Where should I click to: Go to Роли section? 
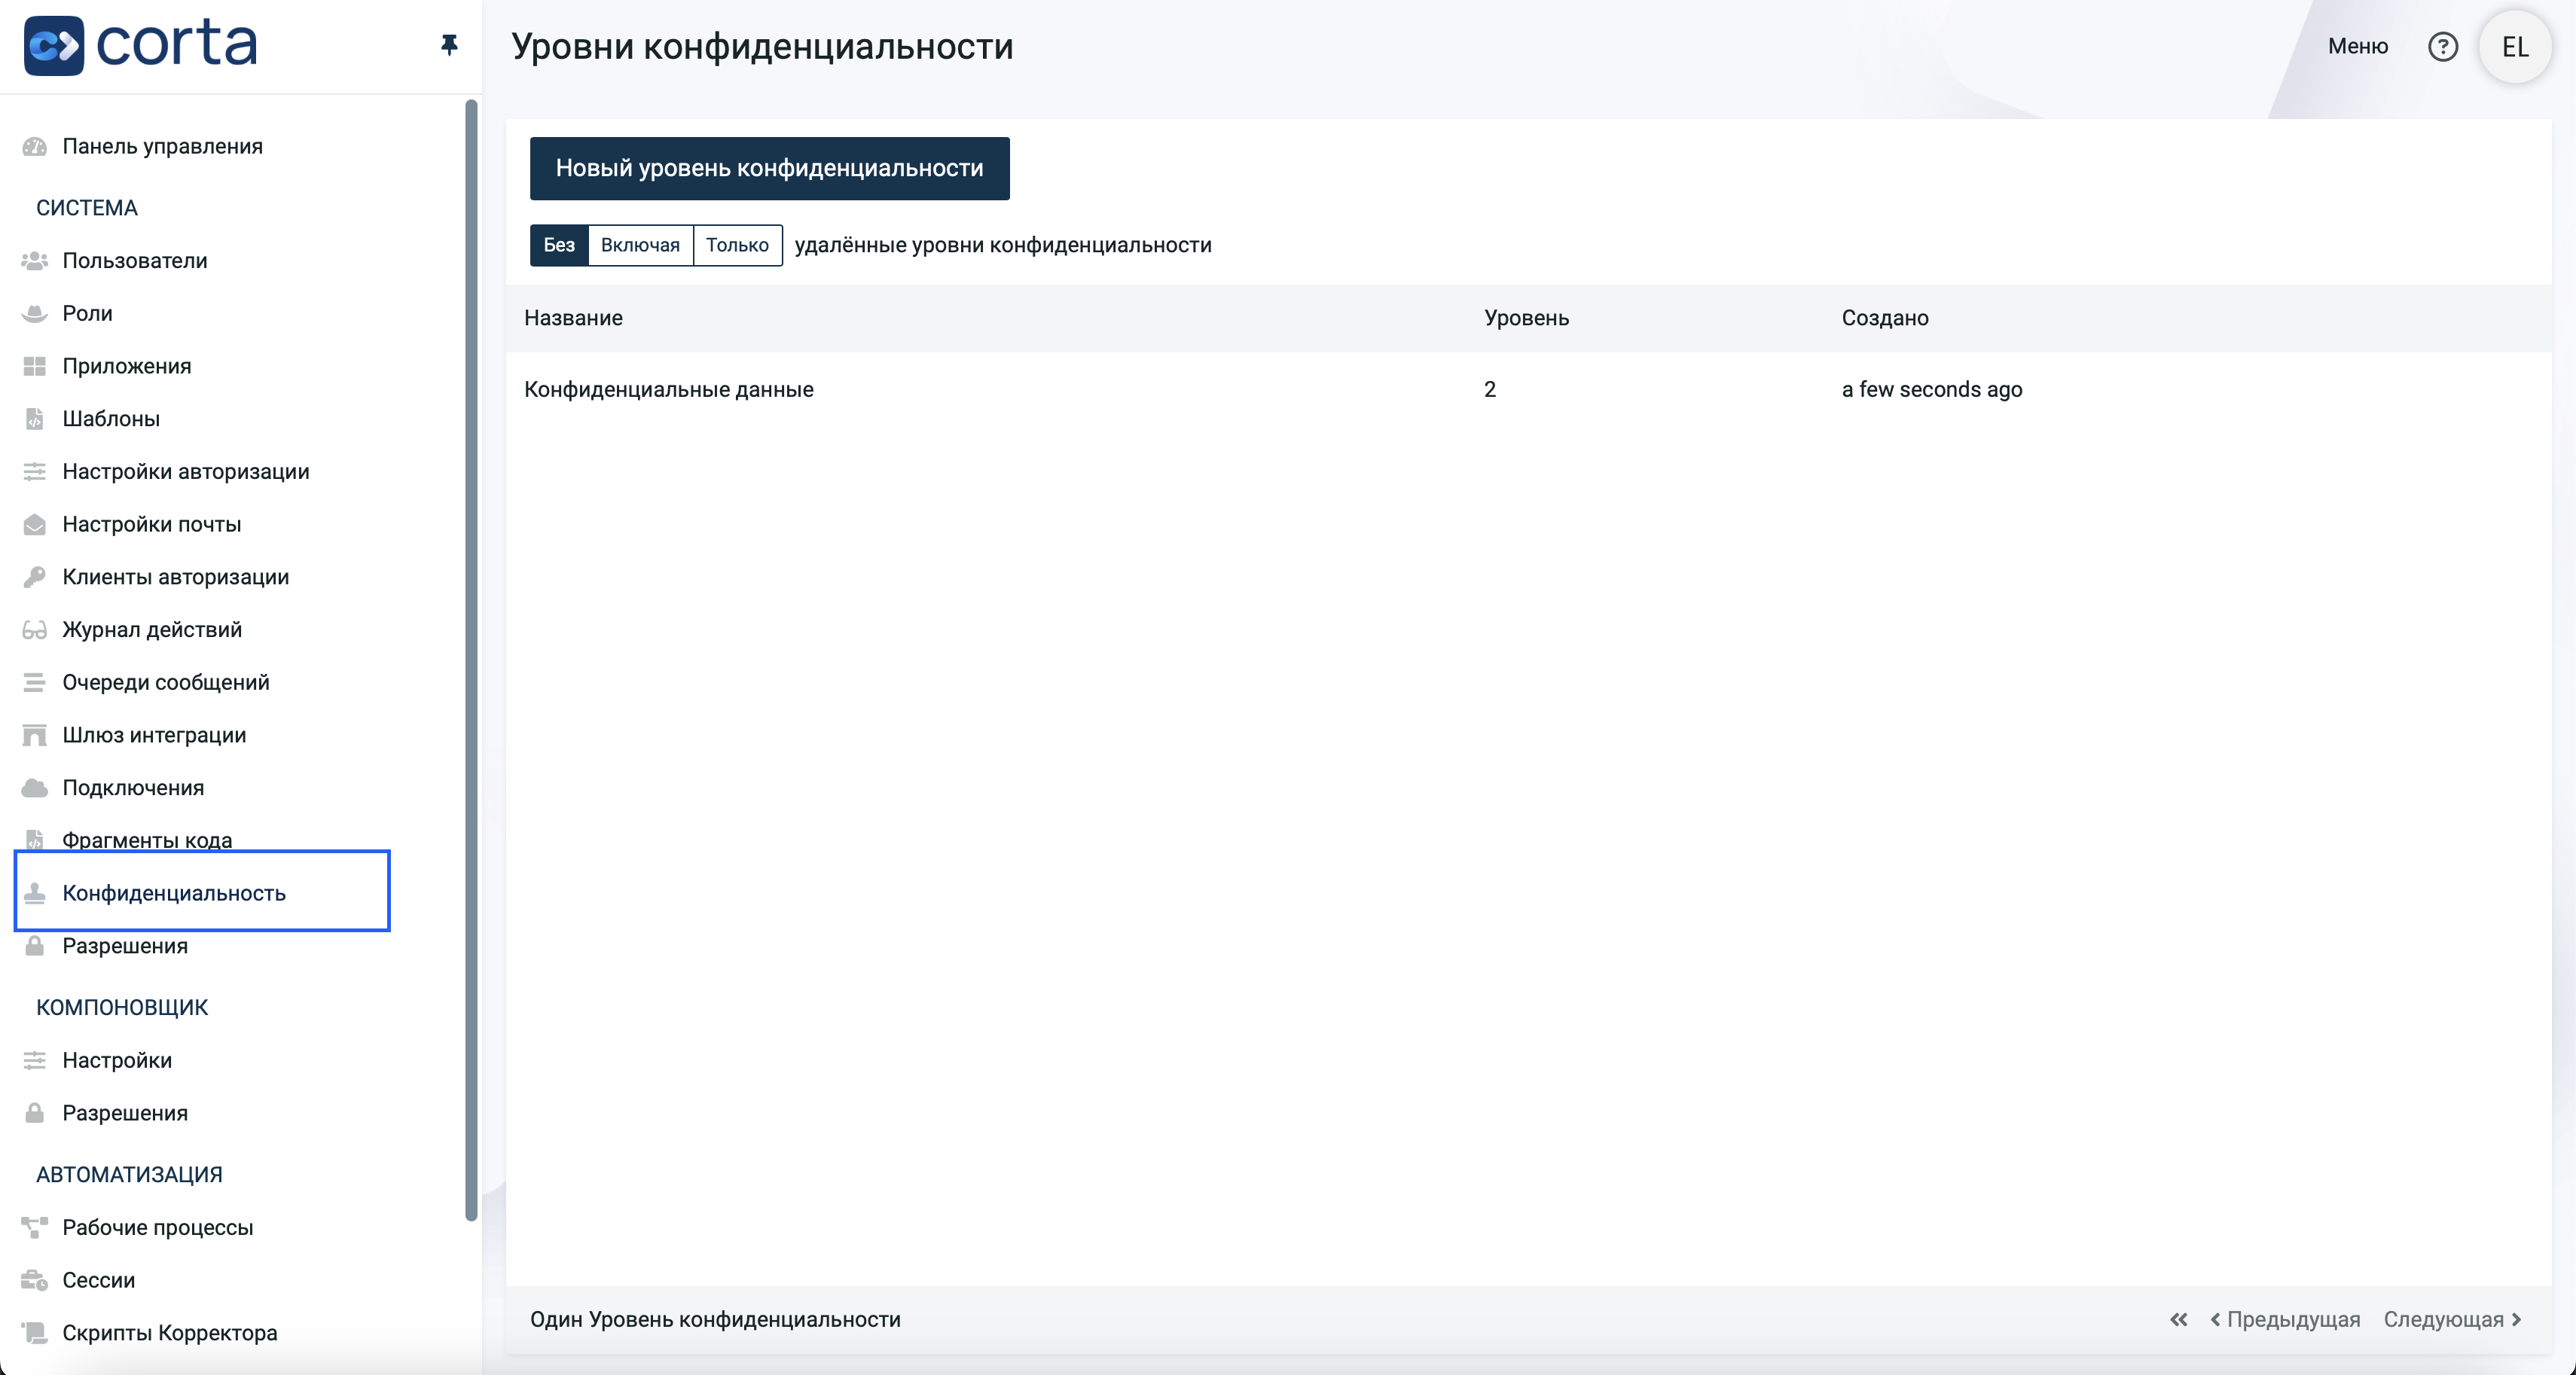click(88, 313)
